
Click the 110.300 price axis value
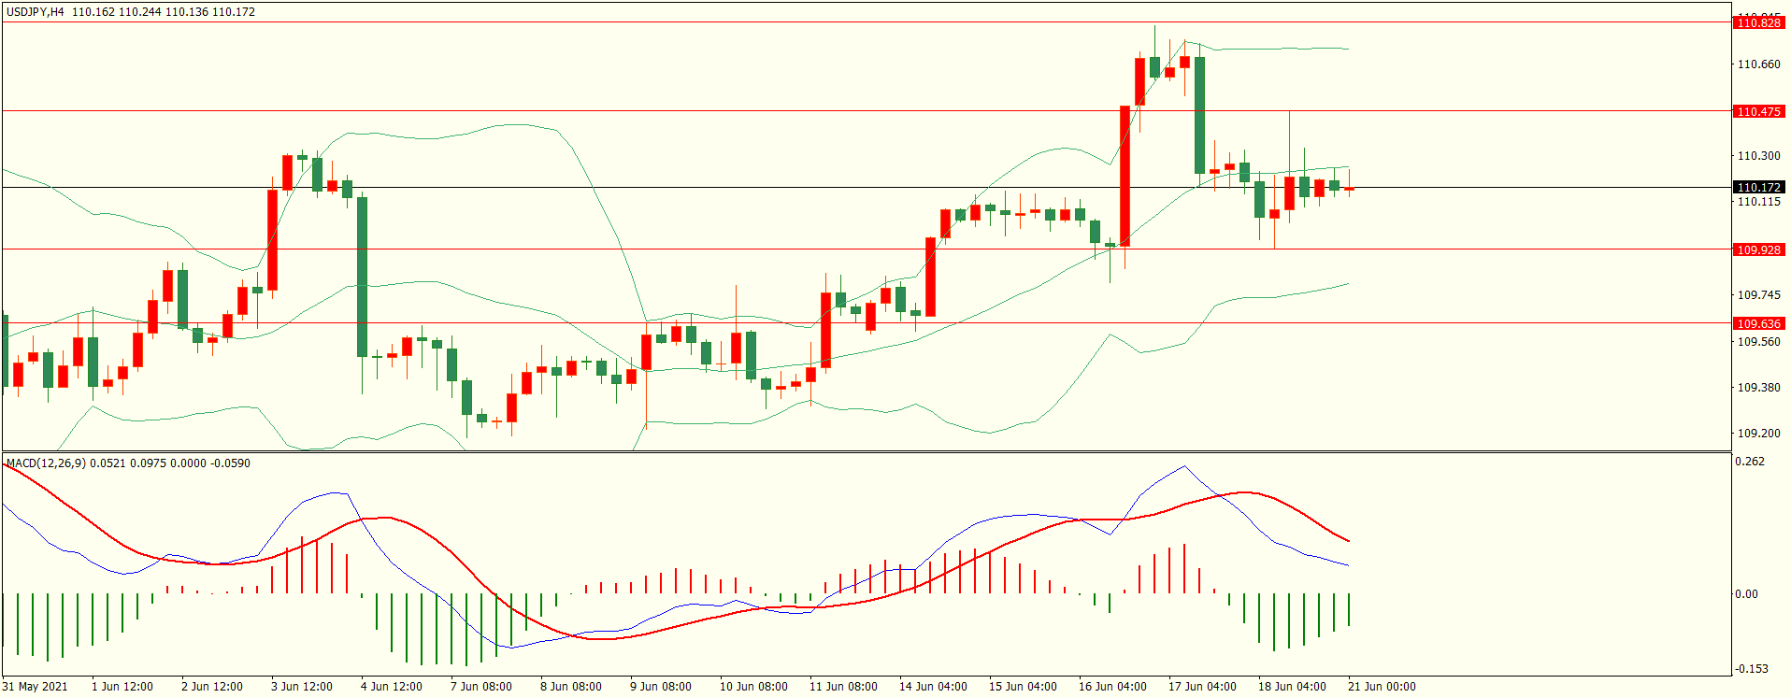1758,156
